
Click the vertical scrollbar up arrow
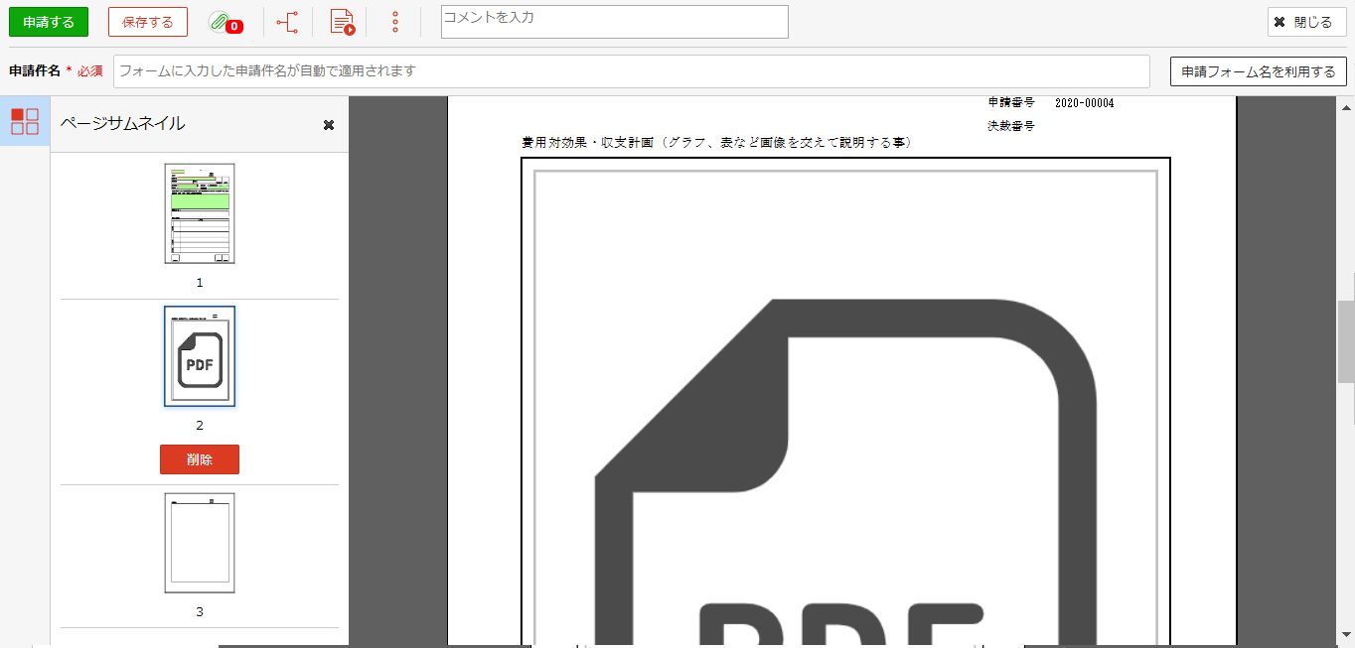1346,106
